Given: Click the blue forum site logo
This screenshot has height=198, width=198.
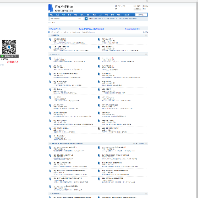Looking at the screenshot, I should coord(61,8).
